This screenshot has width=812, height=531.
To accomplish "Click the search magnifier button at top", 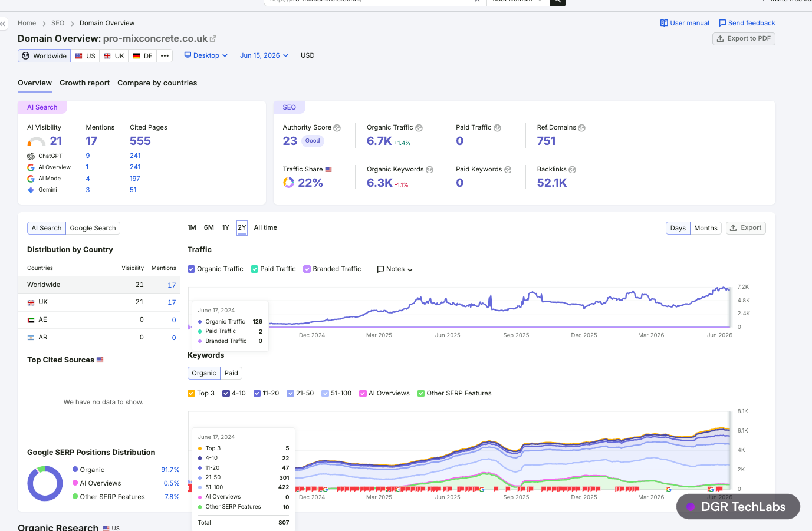I will [557, 2].
